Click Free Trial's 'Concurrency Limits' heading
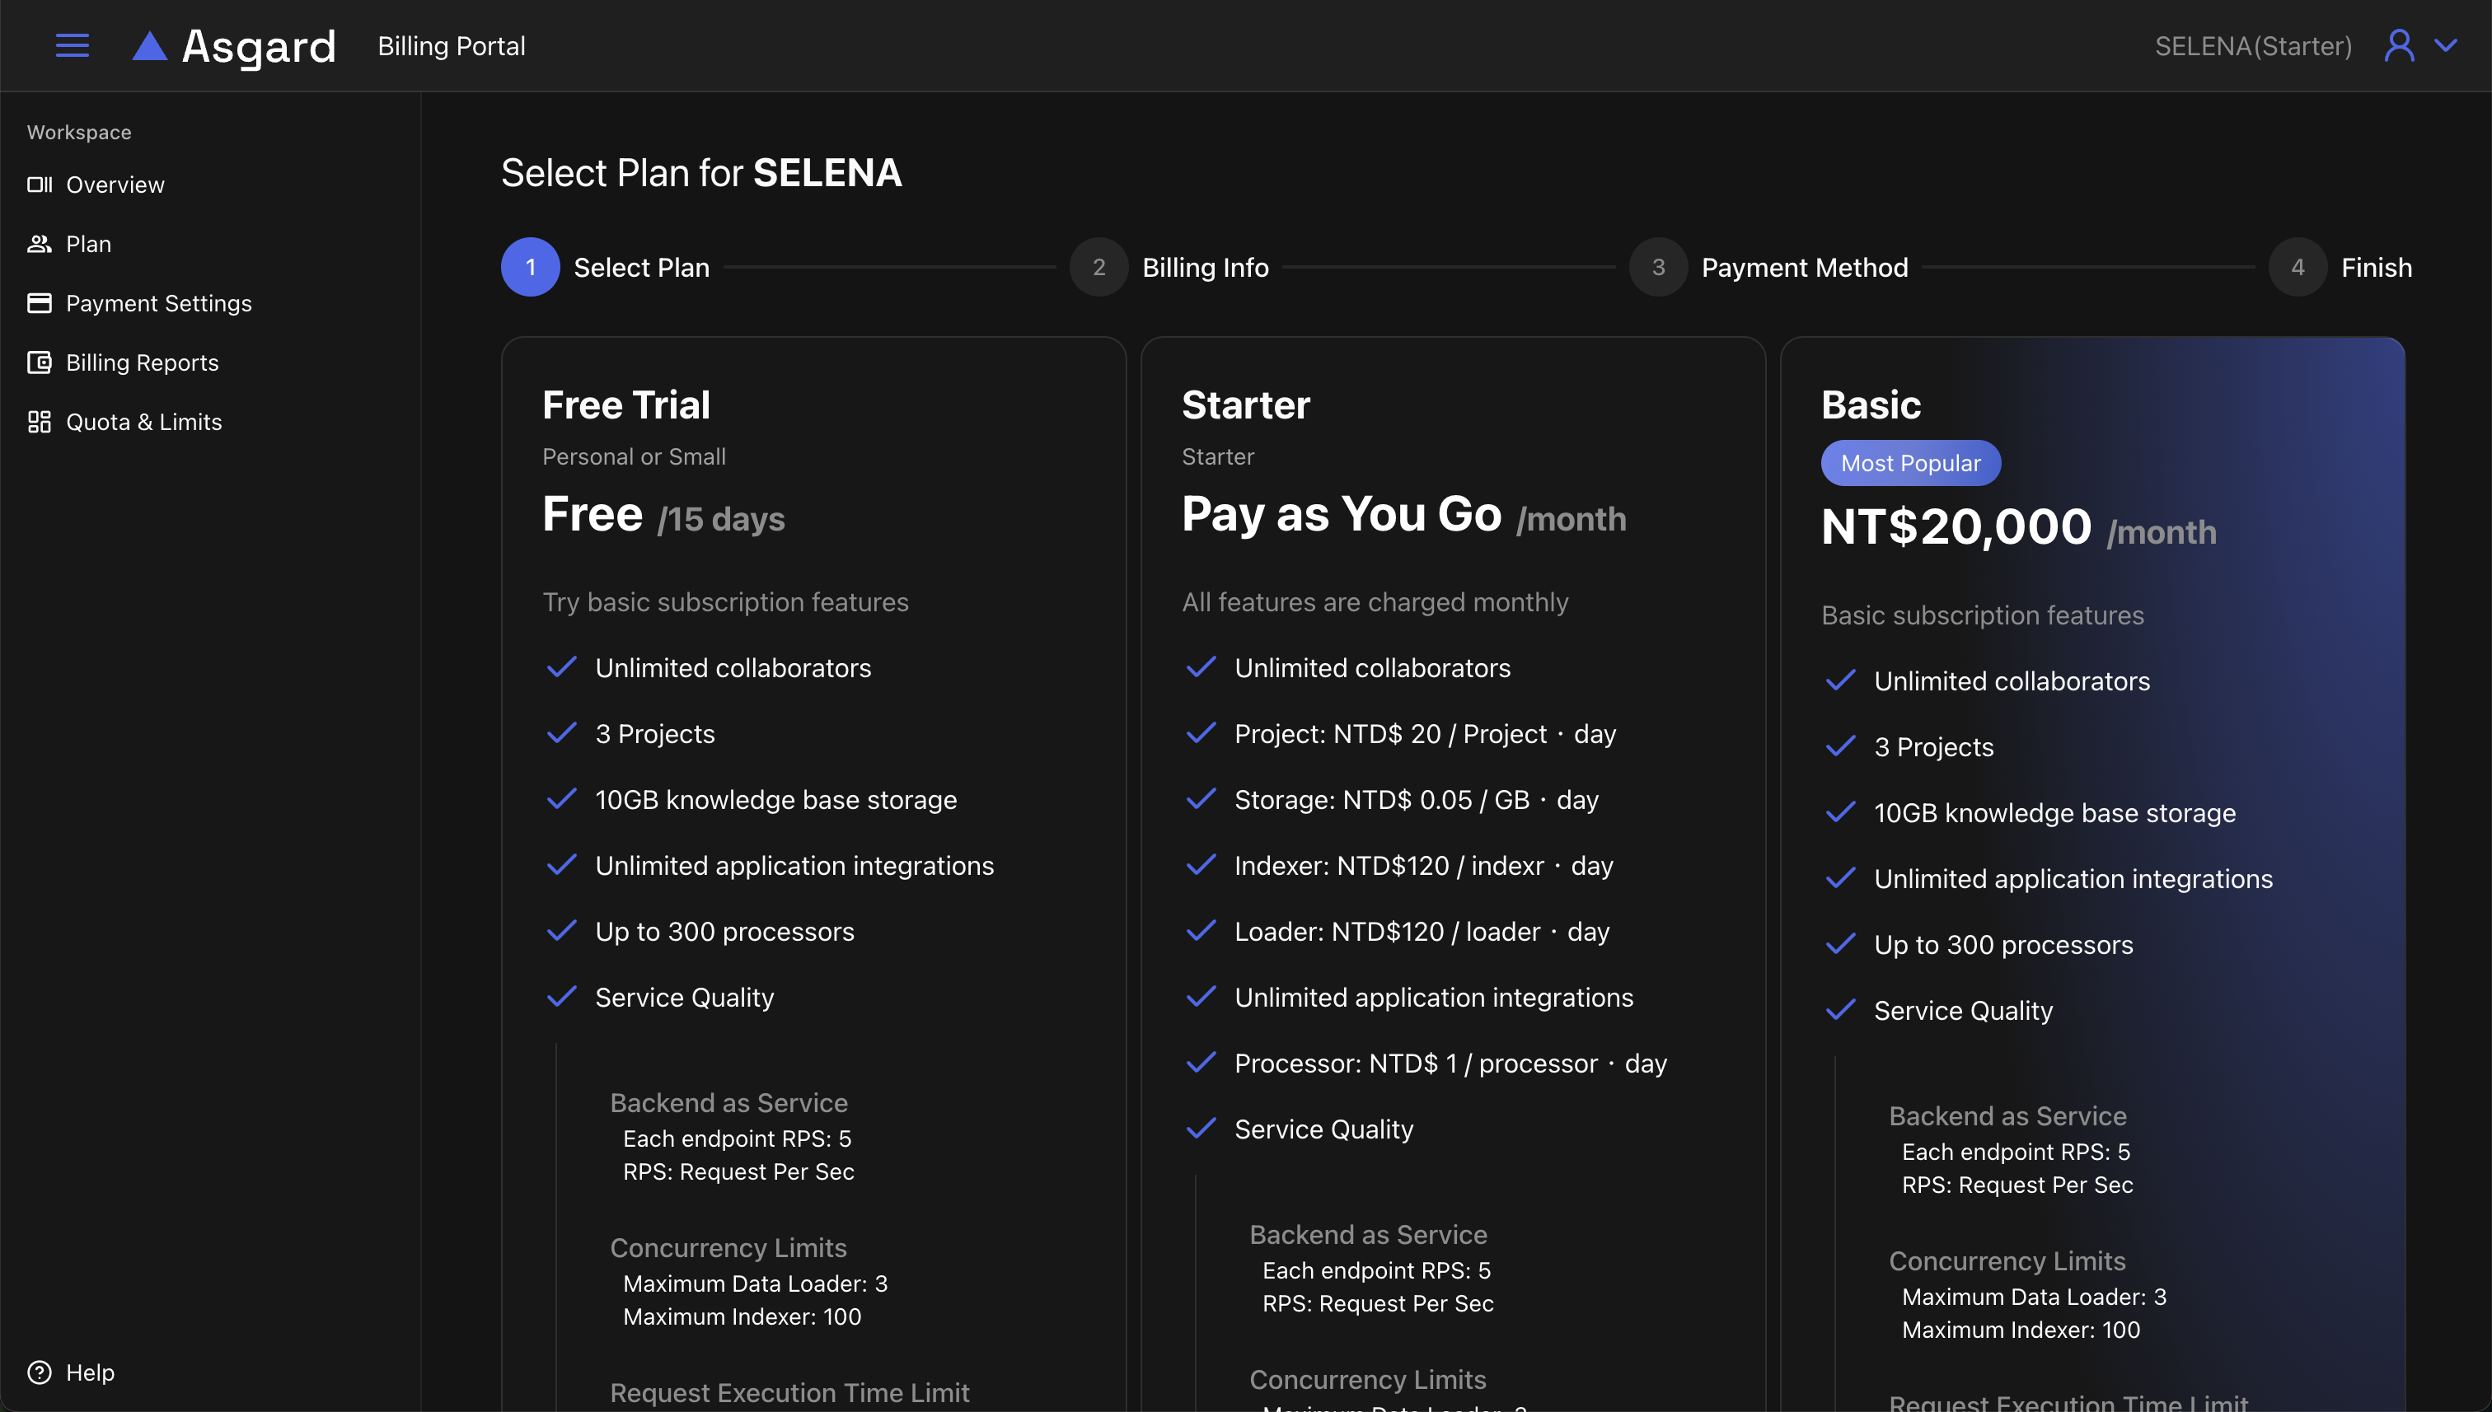Screen dimensions: 2492x1412 pyautogui.click(x=728, y=1248)
